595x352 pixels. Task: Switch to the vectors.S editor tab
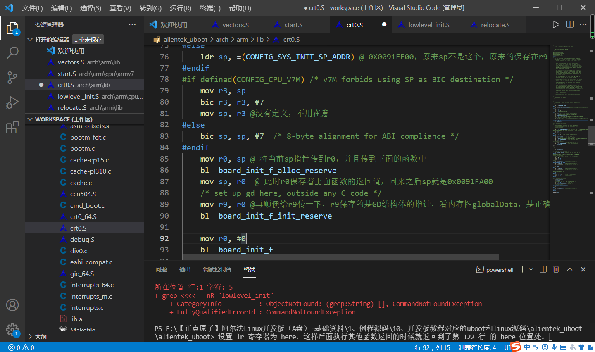pos(237,25)
